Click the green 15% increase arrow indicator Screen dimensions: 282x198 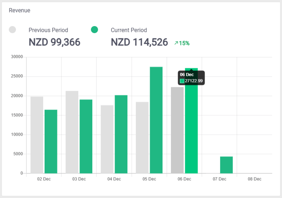[182, 43]
